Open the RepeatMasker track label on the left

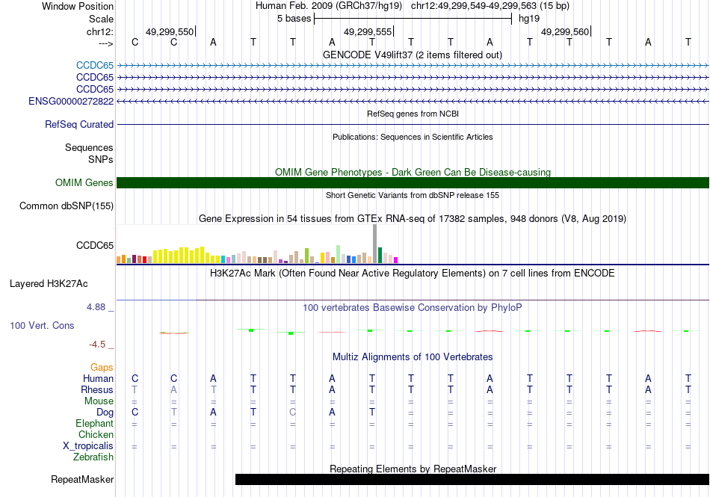click(x=82, y=479)
